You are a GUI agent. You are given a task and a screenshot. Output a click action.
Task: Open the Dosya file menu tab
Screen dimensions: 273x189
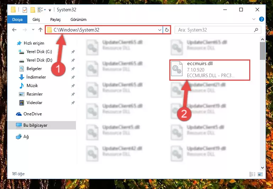[x=17, y=19]
